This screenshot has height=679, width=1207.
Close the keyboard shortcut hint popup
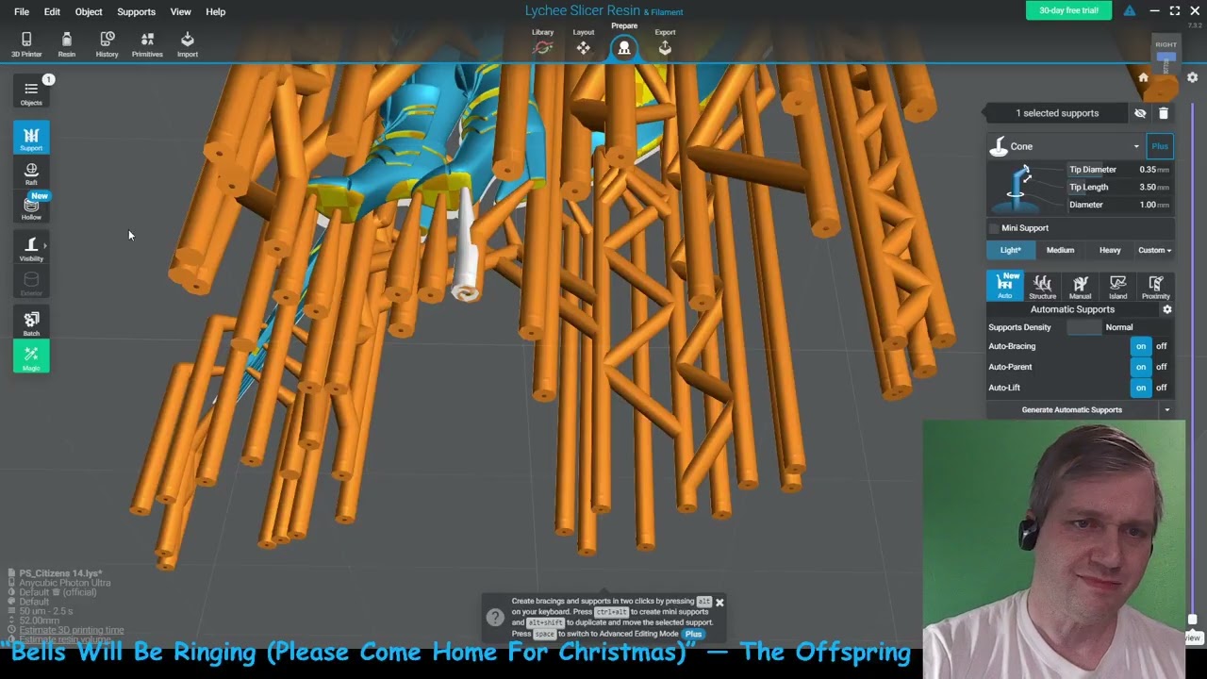coord(719,602)
